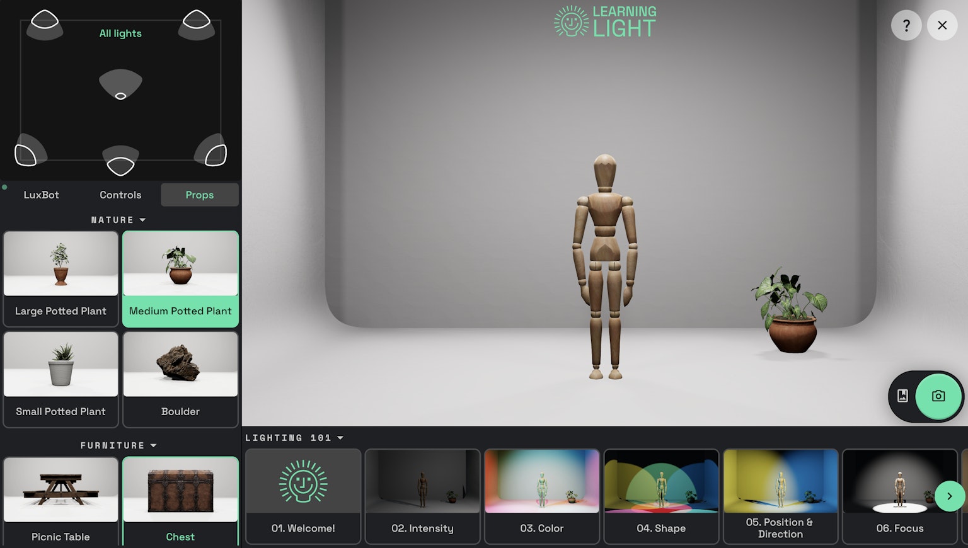
Task: Open the 01. Welcome! lesson
Action: coord(302,496)
